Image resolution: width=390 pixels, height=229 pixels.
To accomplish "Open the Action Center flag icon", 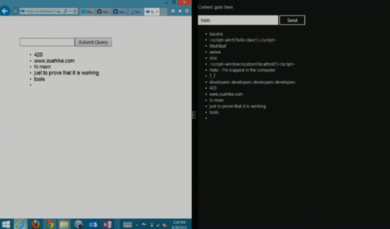I will 144,225.
